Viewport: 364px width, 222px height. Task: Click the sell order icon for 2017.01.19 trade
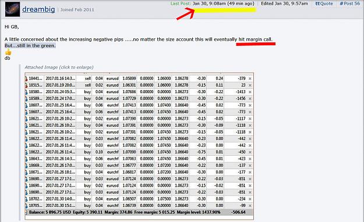26,85
